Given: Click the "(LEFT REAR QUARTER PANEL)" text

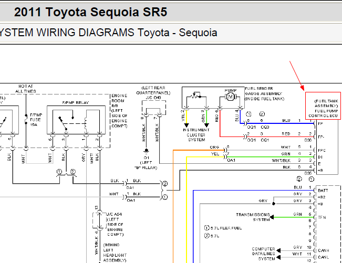Looking at the screenshot, I should click(x=153, y=90).
